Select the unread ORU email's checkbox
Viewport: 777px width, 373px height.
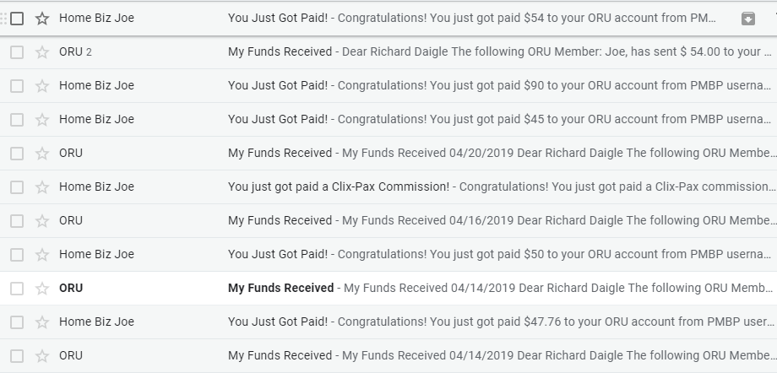coord(17,289)
